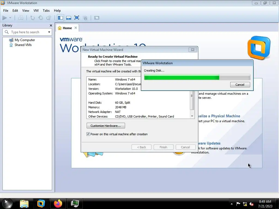Open the VM menu
The image size is (279, 209).
click(x=36, y=11)
